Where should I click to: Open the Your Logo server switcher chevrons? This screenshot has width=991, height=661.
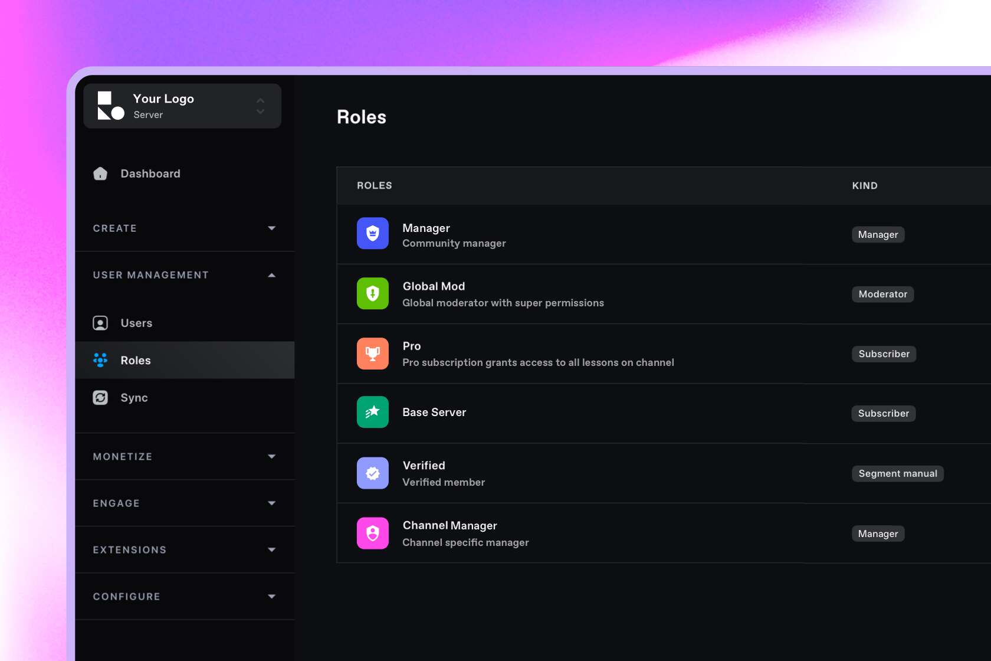point(260,106)
